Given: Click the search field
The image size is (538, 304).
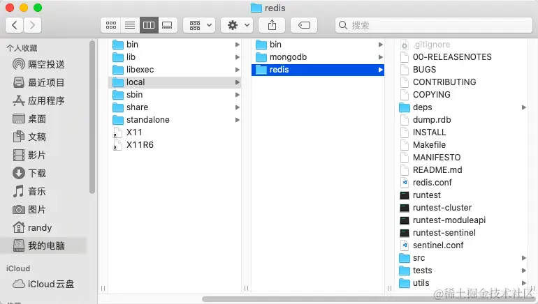Looking at the screenshot, I should point(434,25).
